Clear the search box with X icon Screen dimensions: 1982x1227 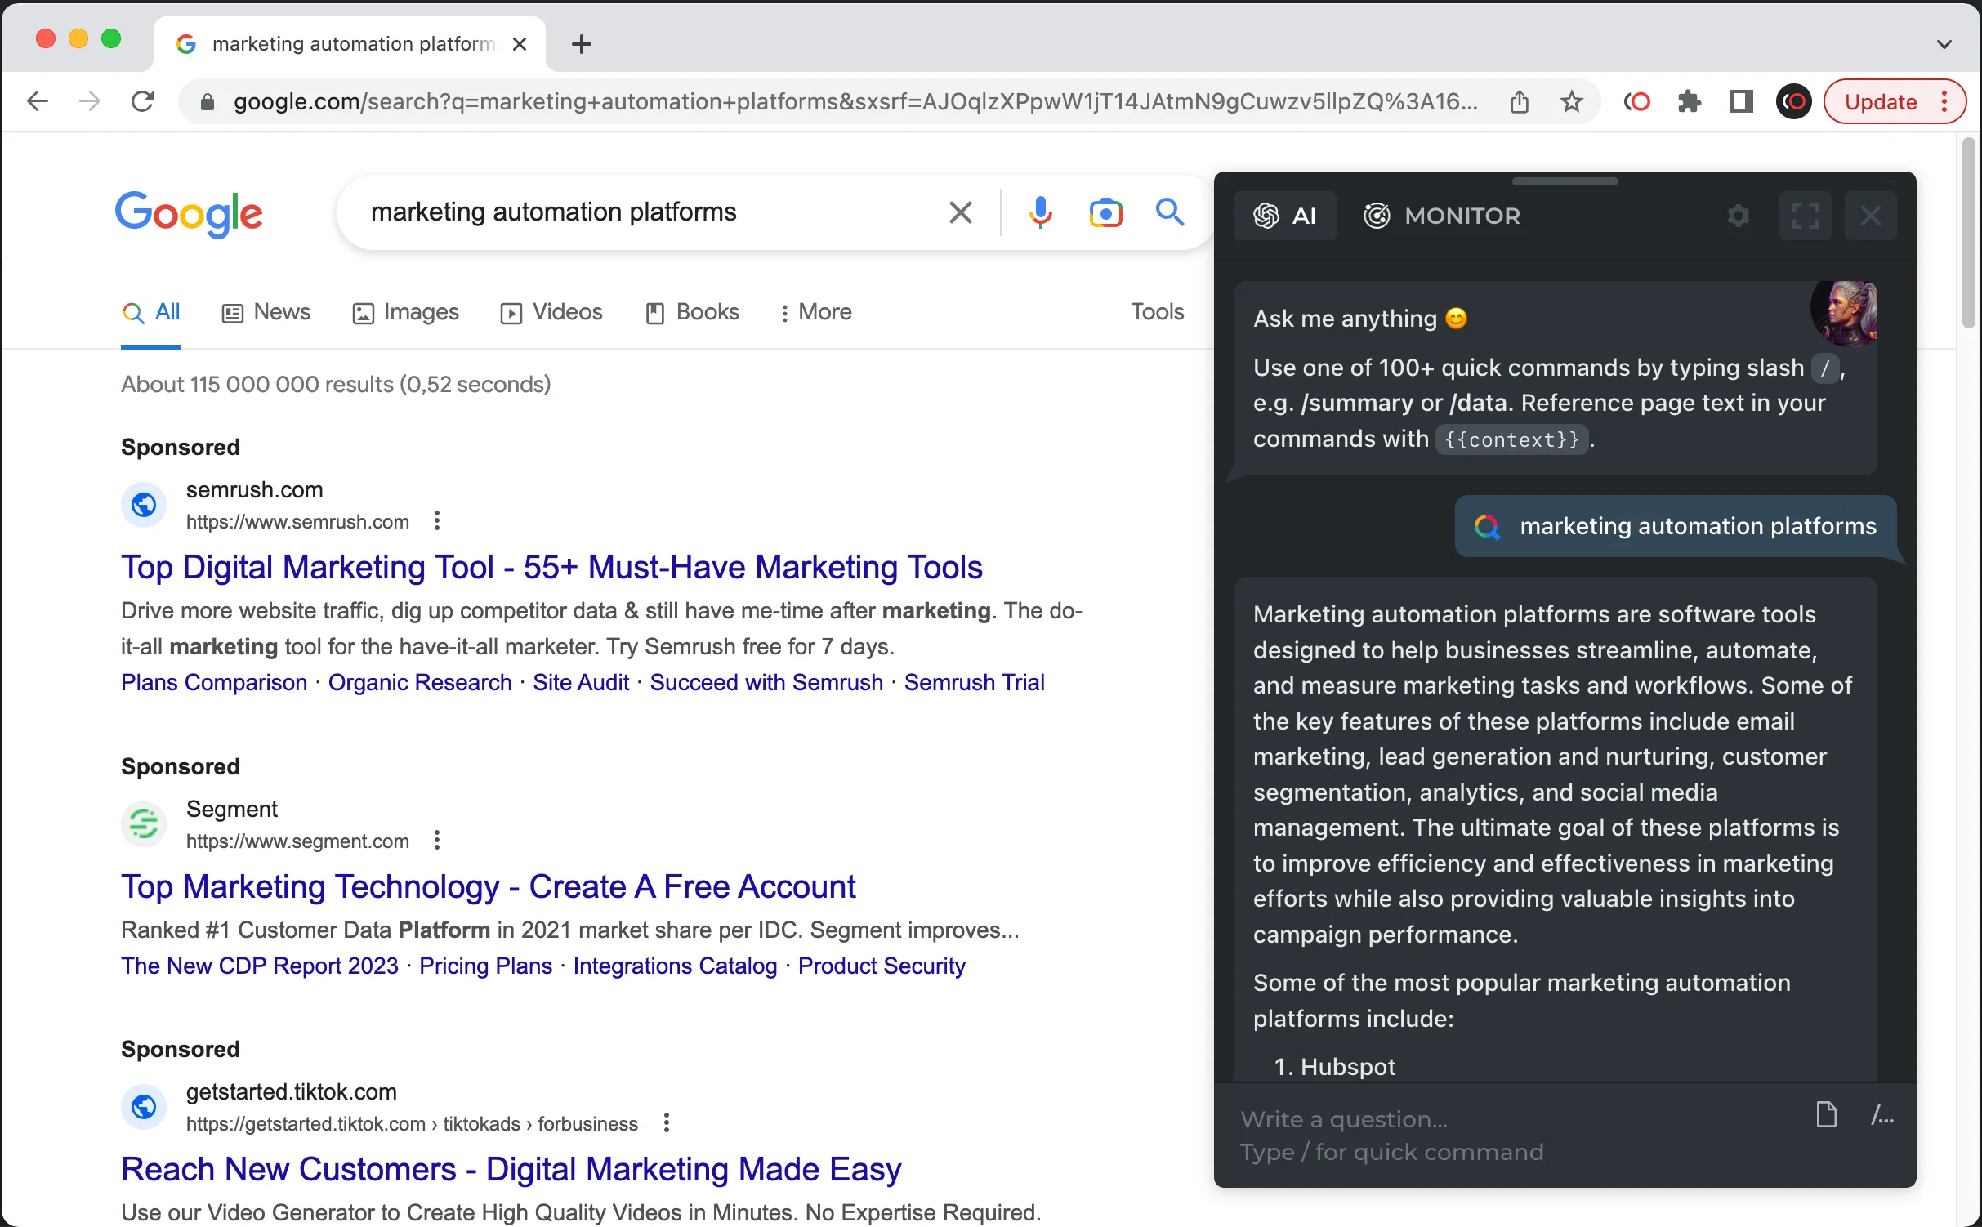point(961,212)
